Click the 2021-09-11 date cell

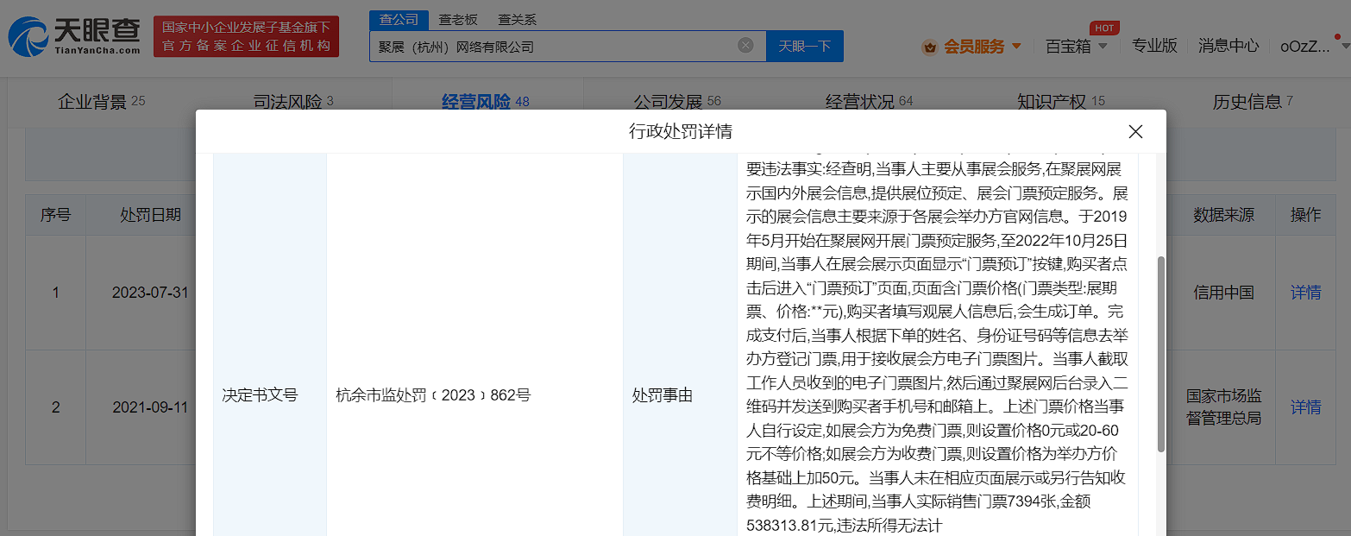(x=150, y=407)
